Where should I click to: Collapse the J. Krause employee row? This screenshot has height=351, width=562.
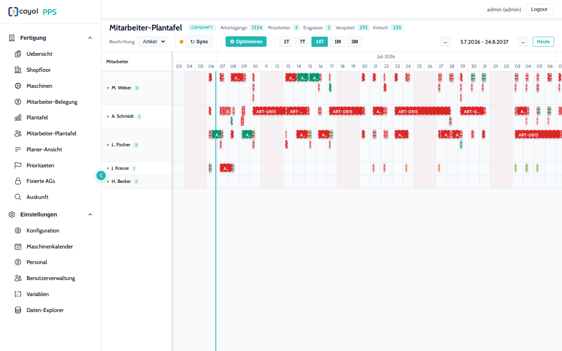[x=108, y=168]
